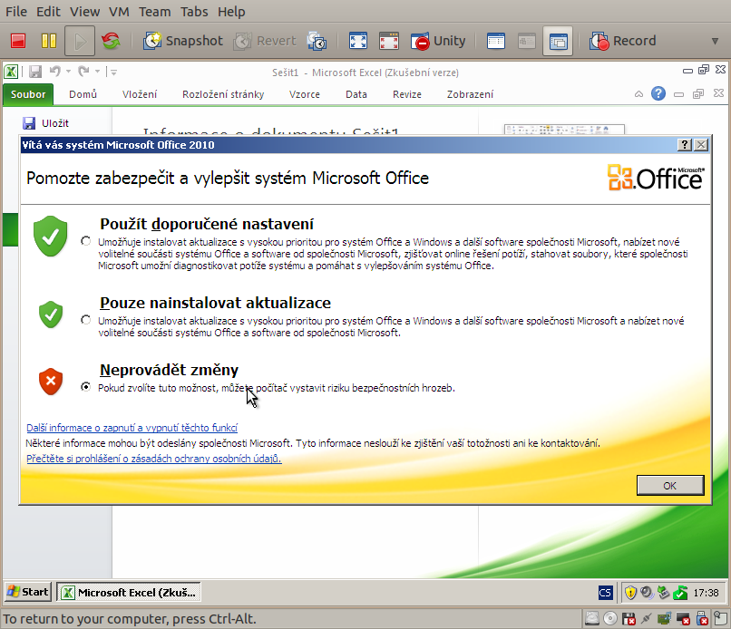Viewport: 731px width, 629px height.
Task: Click the hard disk device icon in VMware status bar
Action: pyautogui.click(x=592, y=618)
